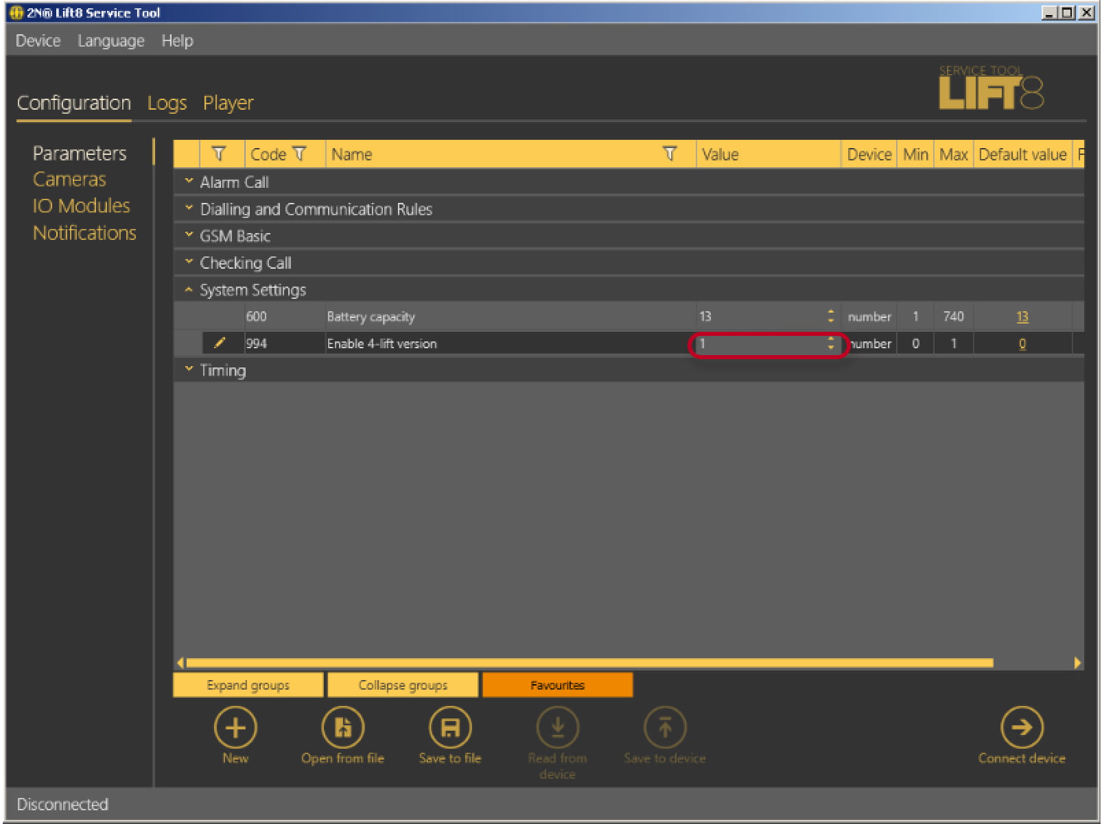Image resolution: width=1102 pixels, height=824 pixels.
Task: Click default value link 0 for 4-lift version
Action: pos(1022,344)
